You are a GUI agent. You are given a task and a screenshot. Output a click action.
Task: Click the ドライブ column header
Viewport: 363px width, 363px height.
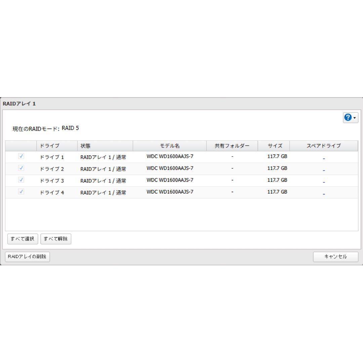pos(49,146)
